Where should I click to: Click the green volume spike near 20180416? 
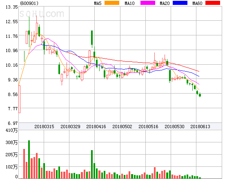tap(92, 164)
